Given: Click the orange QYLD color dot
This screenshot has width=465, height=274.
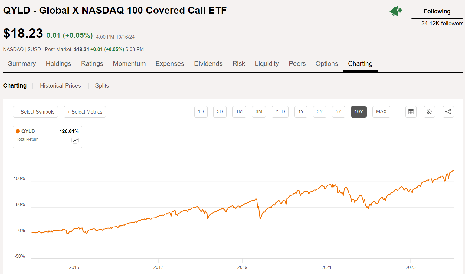Looking at the screenshot, I should click(18, 131).
